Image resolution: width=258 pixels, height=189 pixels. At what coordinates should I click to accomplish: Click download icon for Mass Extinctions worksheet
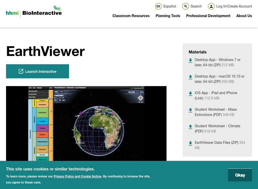[x=191, y=110]
